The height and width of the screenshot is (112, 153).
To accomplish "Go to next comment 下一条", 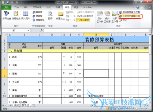I will coord(71,20).
